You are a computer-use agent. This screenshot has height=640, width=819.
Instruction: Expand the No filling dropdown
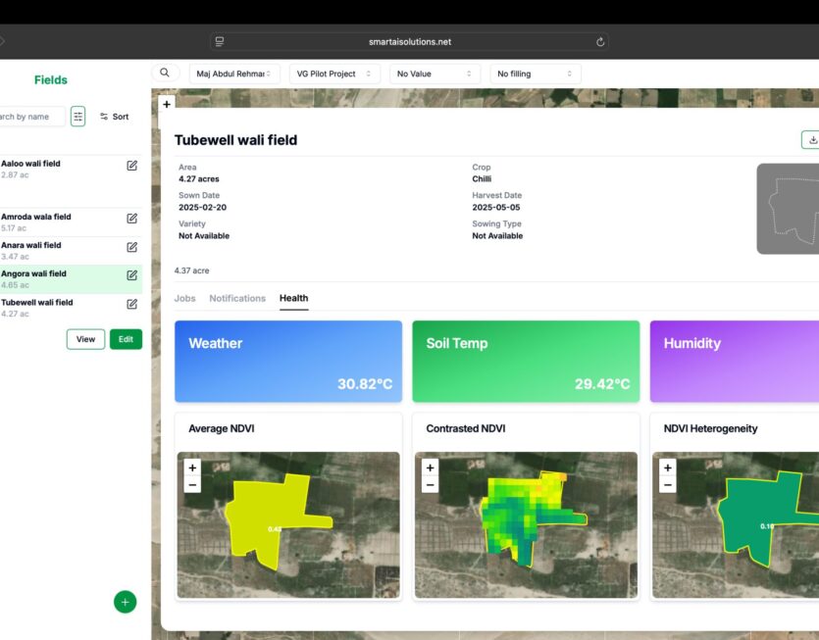535,74
